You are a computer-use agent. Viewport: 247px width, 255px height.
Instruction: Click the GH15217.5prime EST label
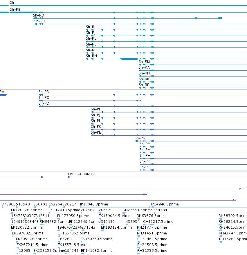158,222
